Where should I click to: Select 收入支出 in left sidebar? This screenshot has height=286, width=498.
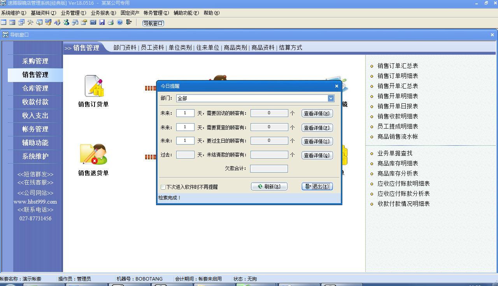(x=35, y=115)
